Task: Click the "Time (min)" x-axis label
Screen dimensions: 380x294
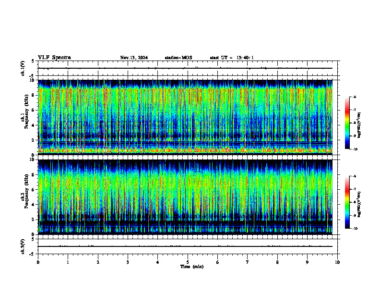Action: [x=192, y=267]
